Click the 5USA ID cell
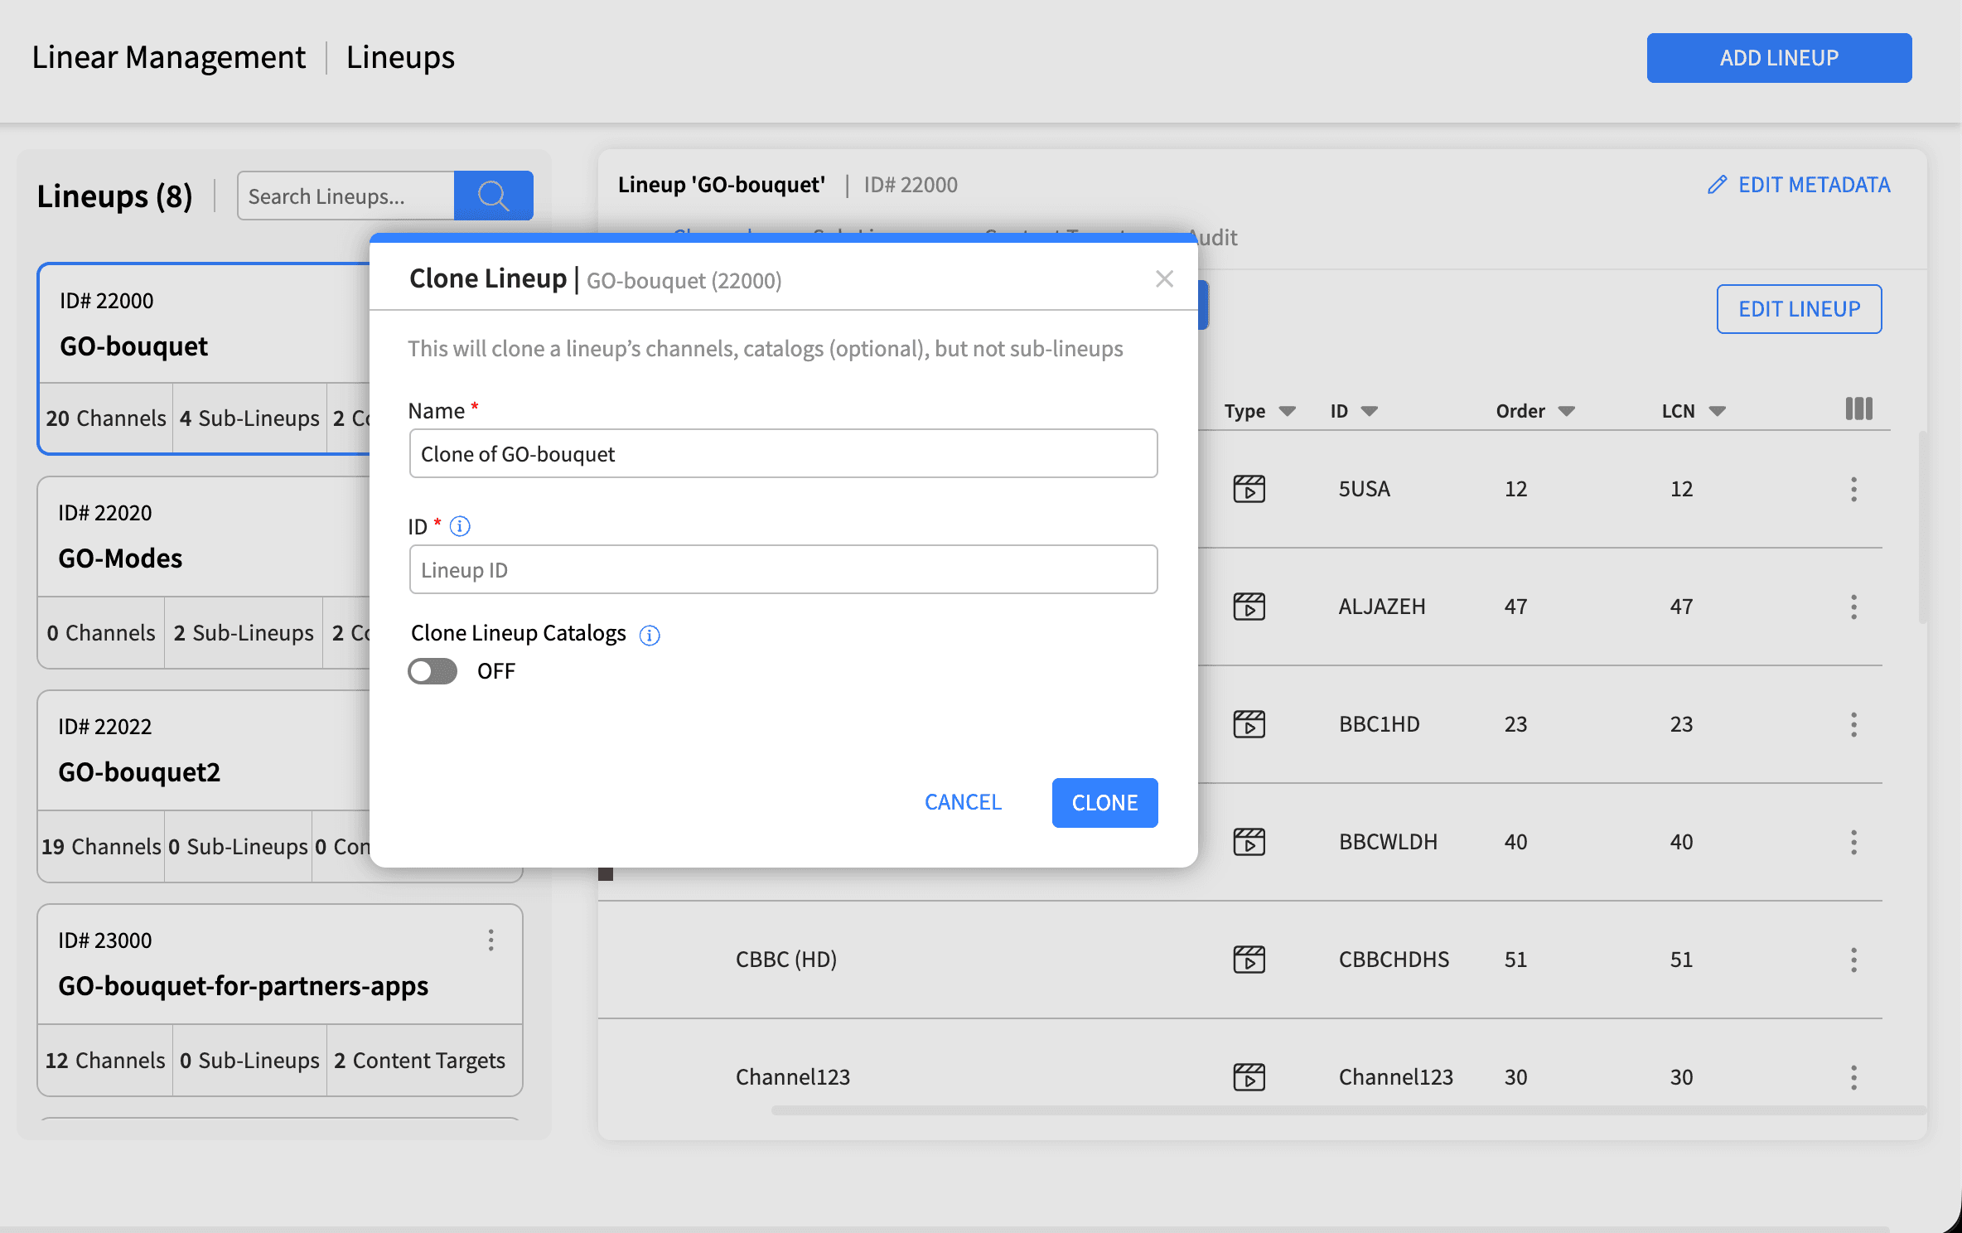This screenshot has width=1962, height=1233. tap(1365, 489)
